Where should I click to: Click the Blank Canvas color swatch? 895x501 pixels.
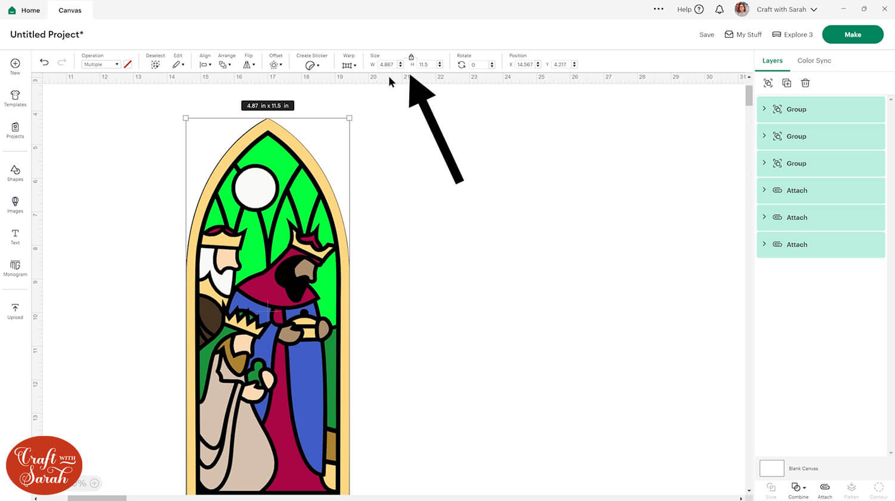tap(771, 468)
